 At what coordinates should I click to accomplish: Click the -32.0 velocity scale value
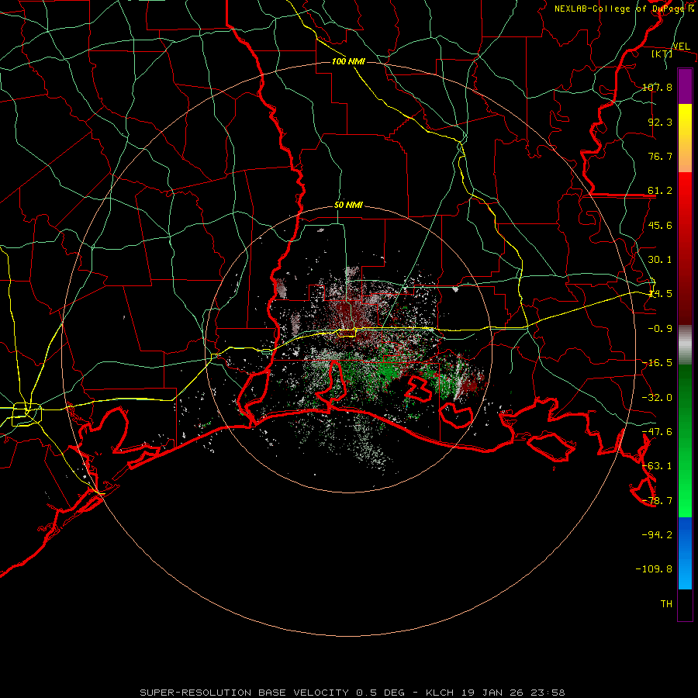[657, 398]
